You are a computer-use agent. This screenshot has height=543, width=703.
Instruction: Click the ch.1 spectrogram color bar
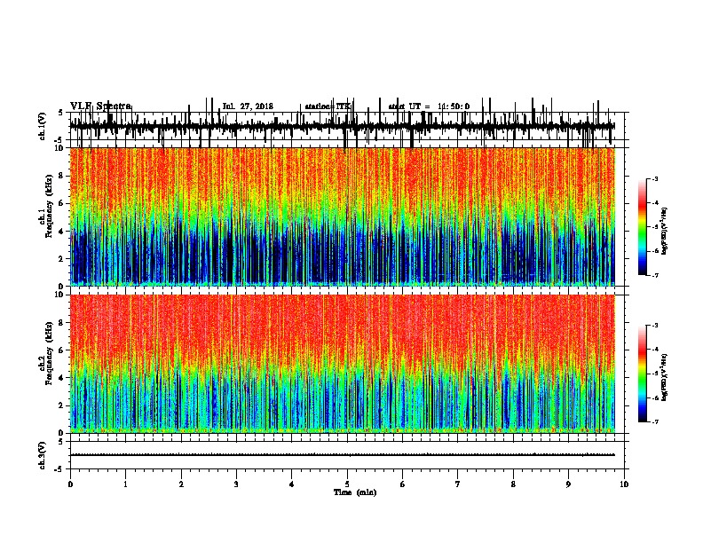[642, 227]
